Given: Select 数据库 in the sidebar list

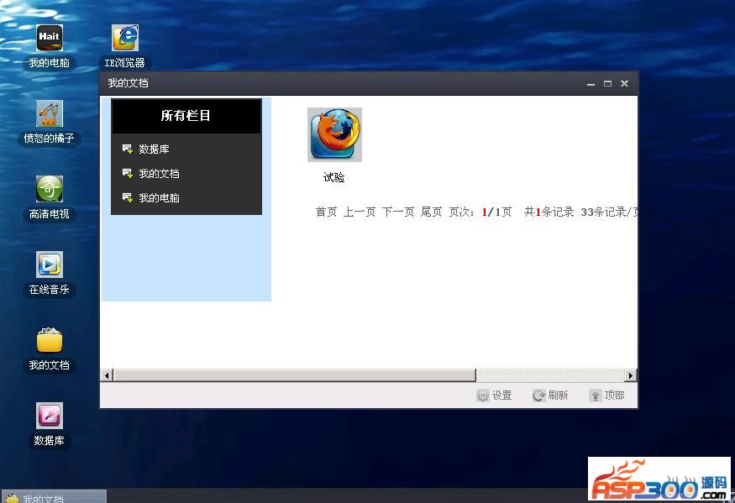Looking at the screenshot, I should [154, 149].
